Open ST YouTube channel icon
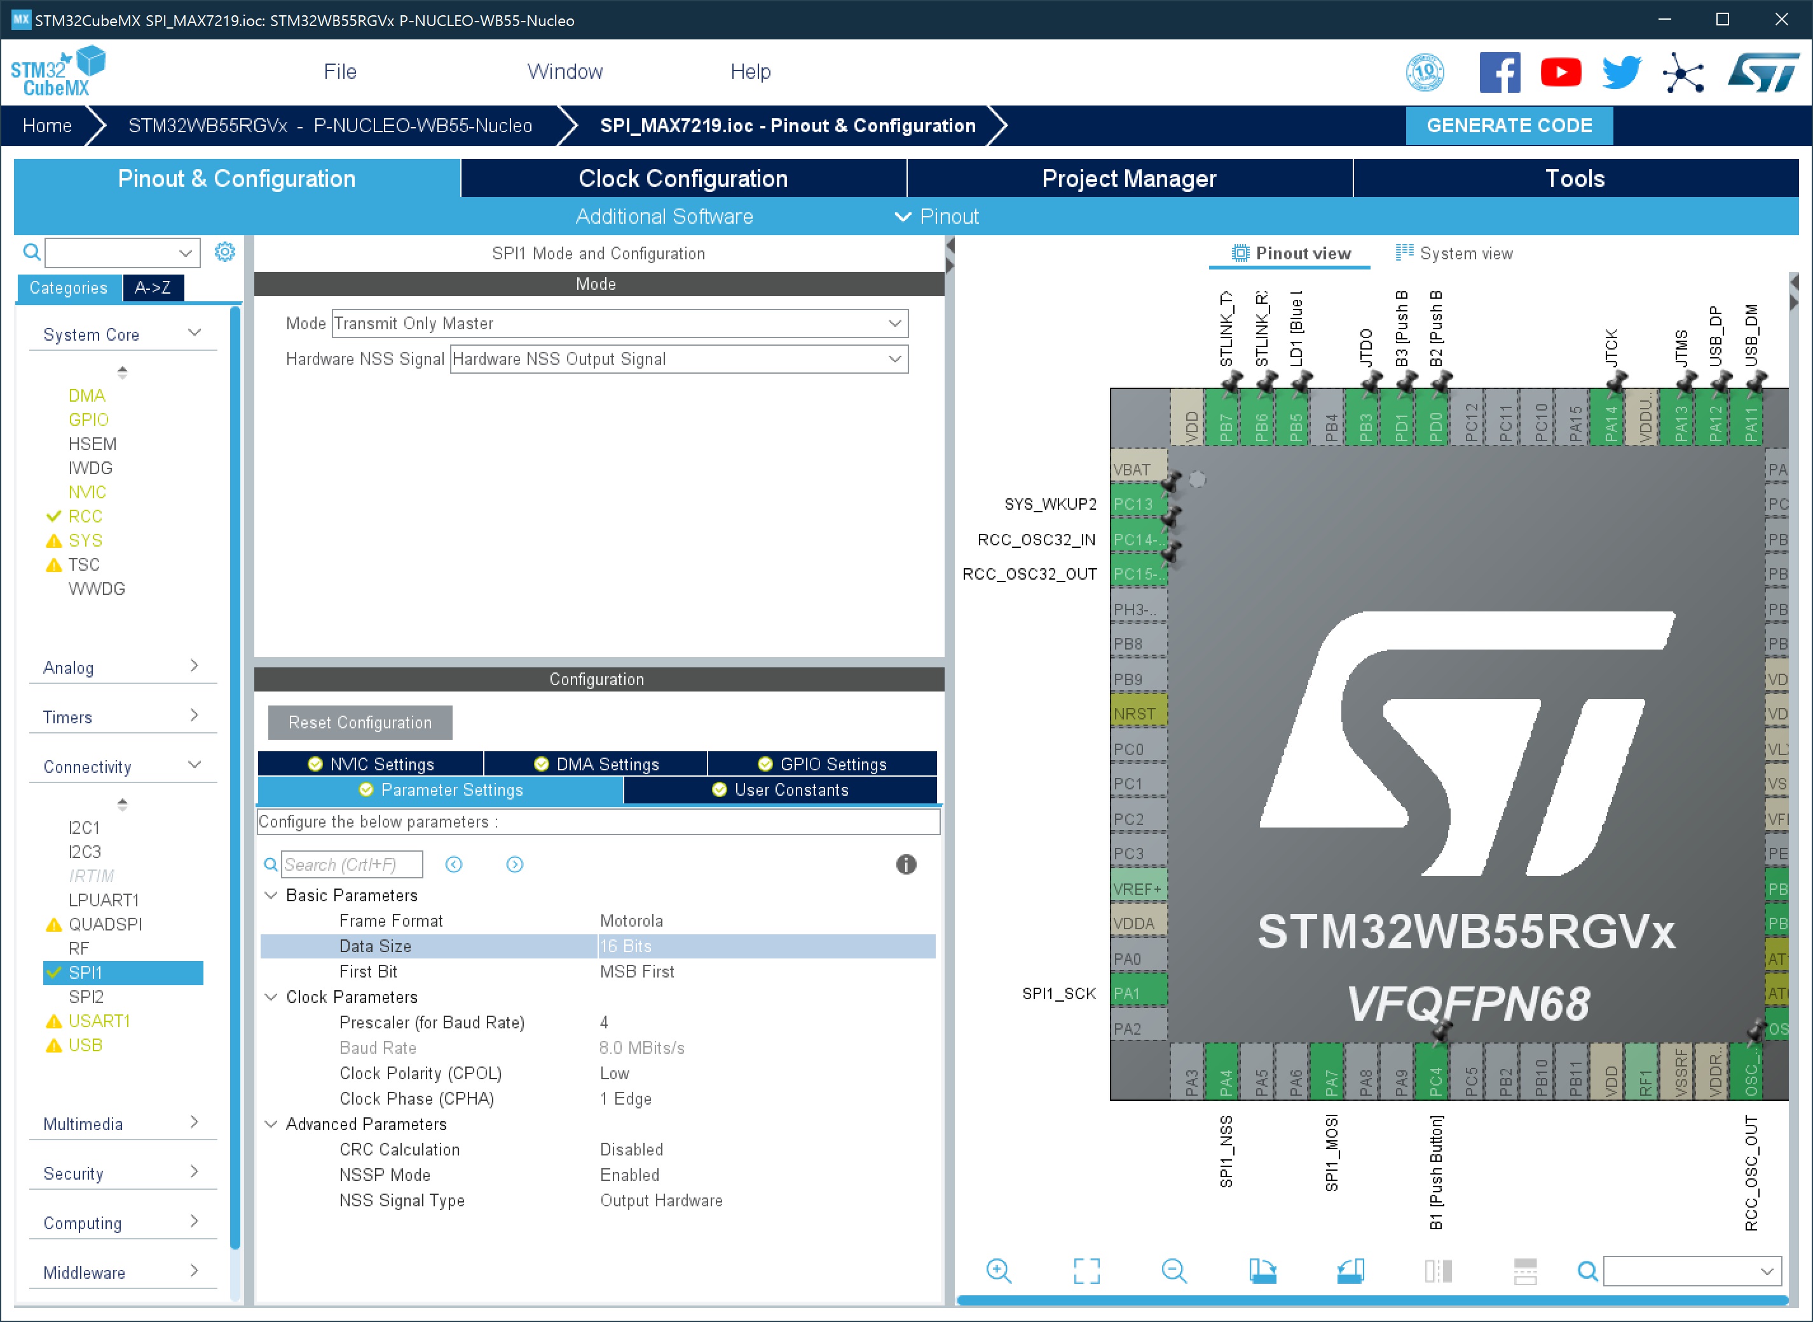This screenshot has width=1813, height=1322. tap(1560, 73)
